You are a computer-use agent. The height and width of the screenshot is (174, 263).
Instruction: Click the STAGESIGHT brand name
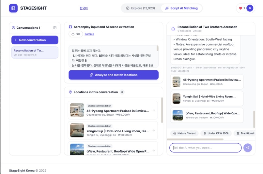(x=33, y=8)
